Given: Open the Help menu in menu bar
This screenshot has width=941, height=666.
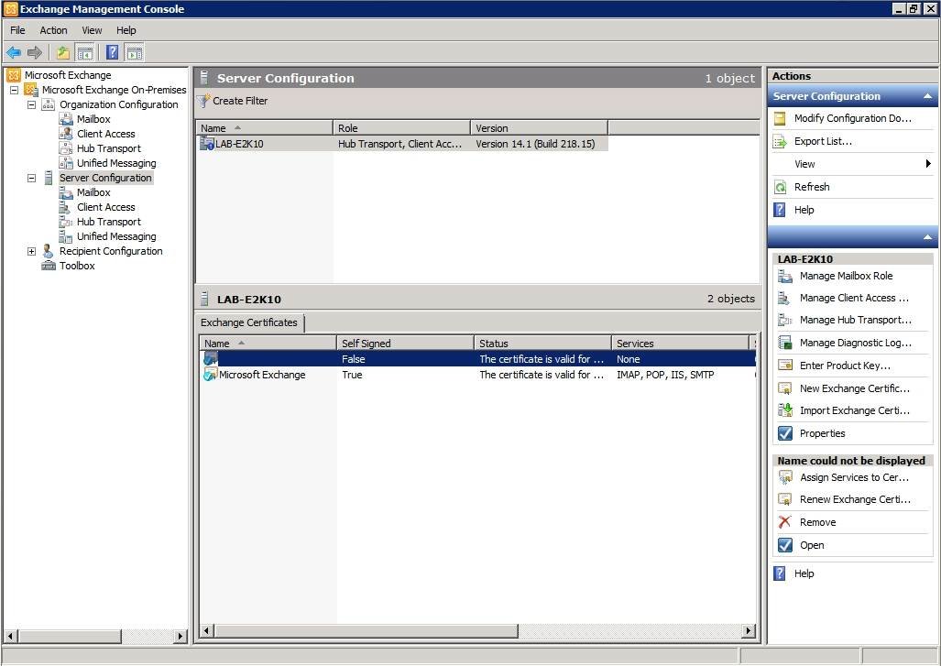Looking at the screenshot, I should coord(126,30).
